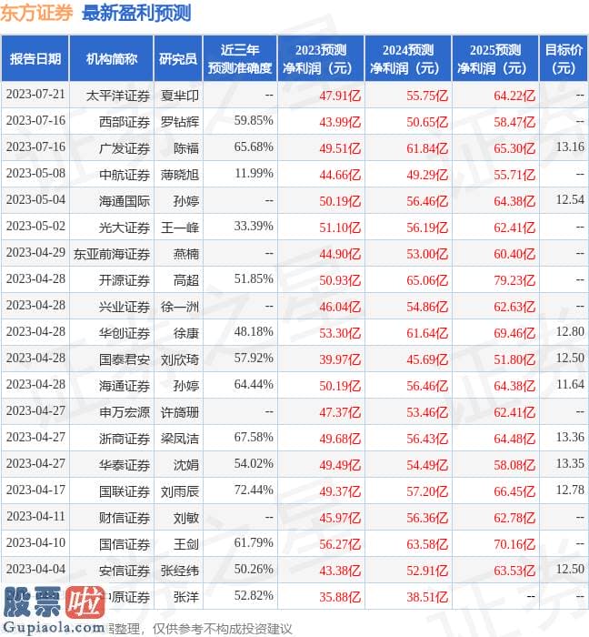Viewport: 589px width, 637px height.
Task: Click the Gupiaola.com 股票啦 logo
Action: 53,611
